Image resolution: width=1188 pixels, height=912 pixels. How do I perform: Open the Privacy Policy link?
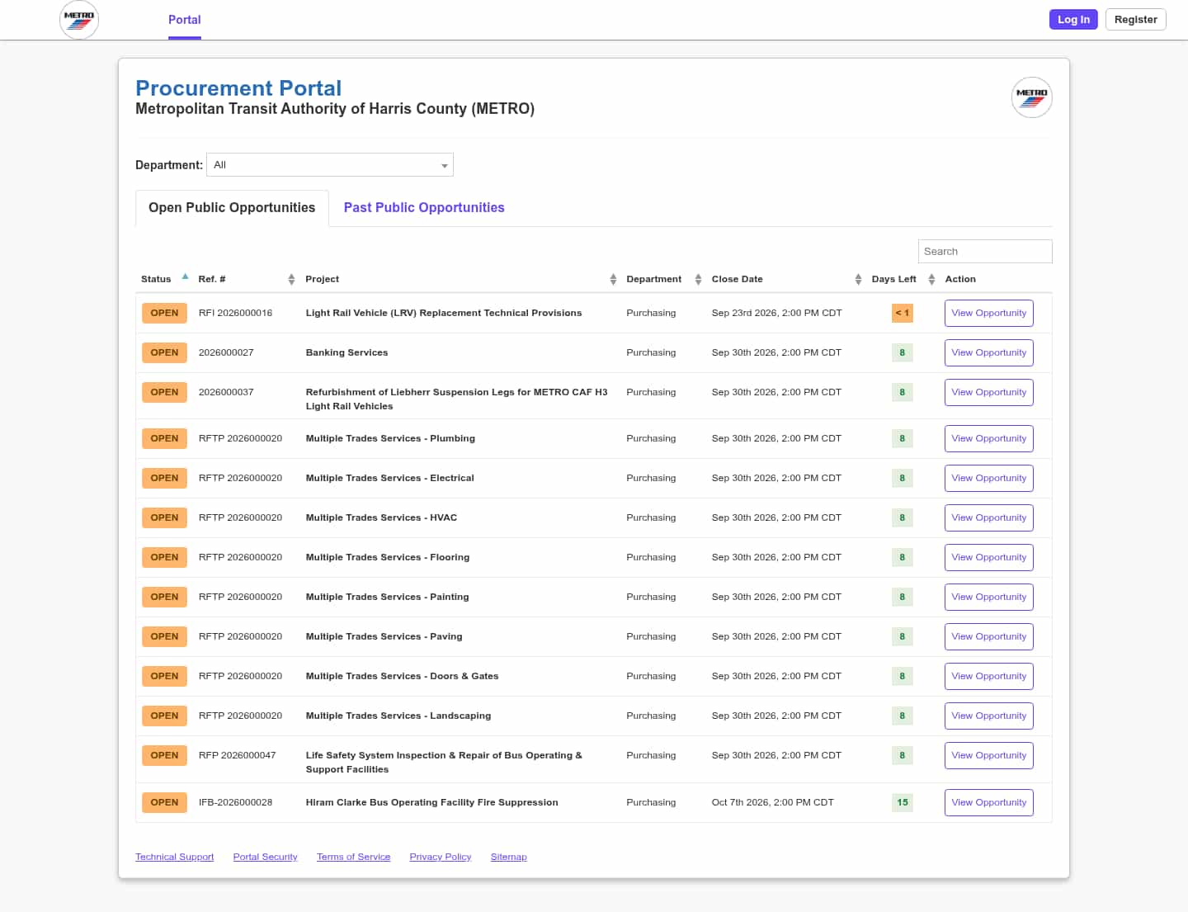(440, 857)
